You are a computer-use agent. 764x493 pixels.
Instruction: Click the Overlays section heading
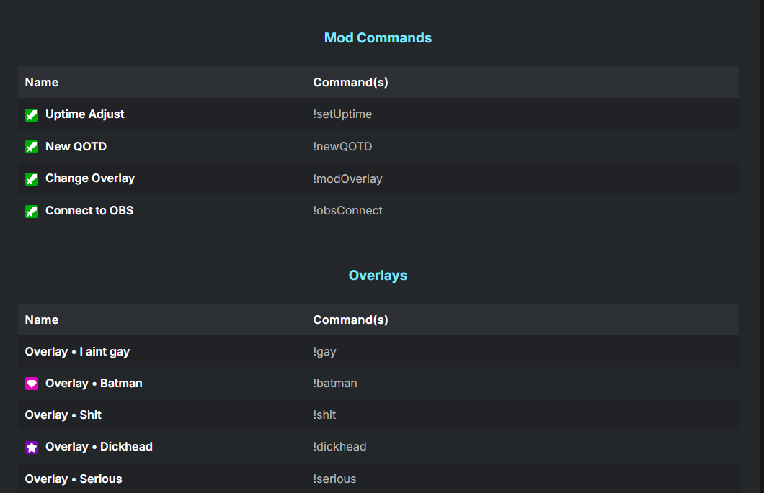(378, 276)
